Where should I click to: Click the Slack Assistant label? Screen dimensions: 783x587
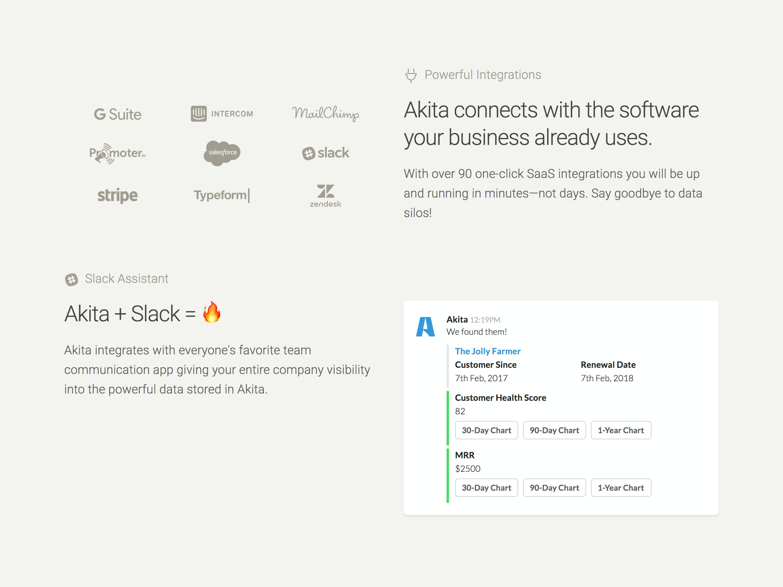pyautogui.click(x=127, y=279)
